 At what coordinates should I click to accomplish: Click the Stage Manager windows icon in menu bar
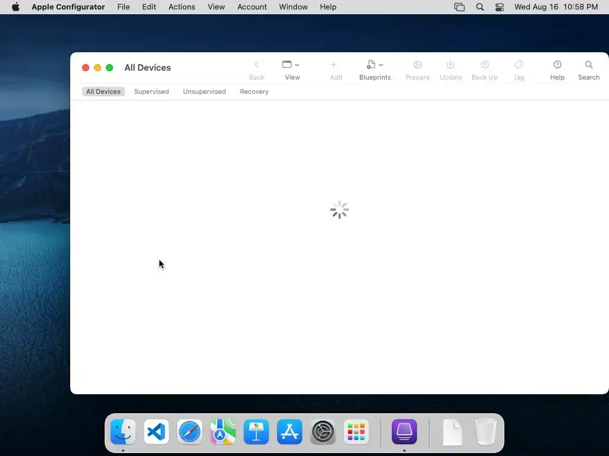pyautogui.click(x=460, y=7)
